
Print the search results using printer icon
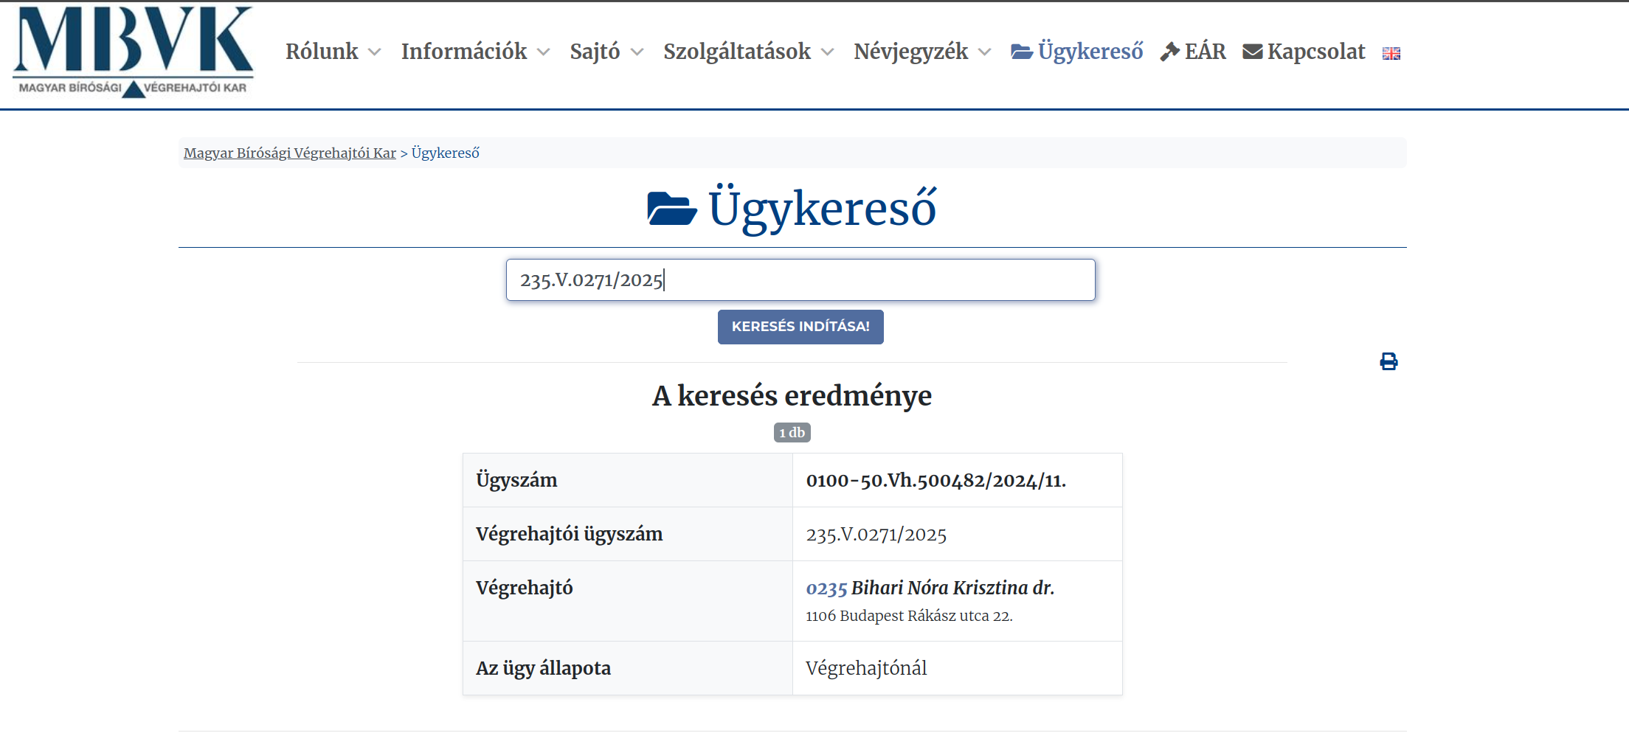point(1388,361)
